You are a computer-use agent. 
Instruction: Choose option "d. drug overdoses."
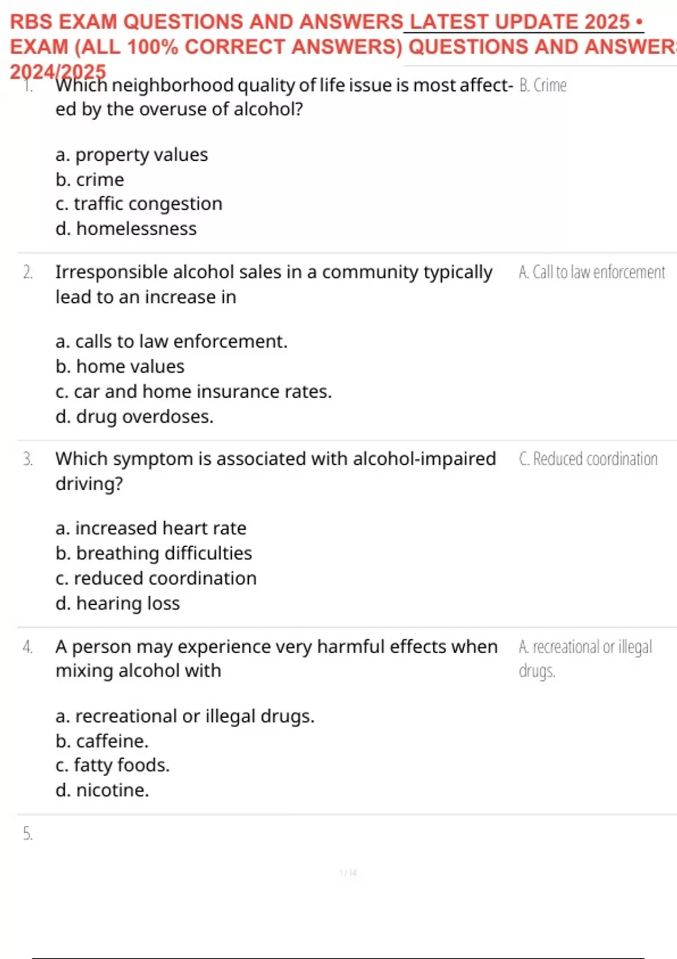[134, 416]
